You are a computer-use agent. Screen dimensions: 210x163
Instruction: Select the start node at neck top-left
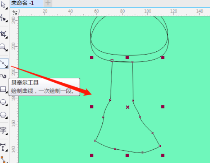[112, 60]
